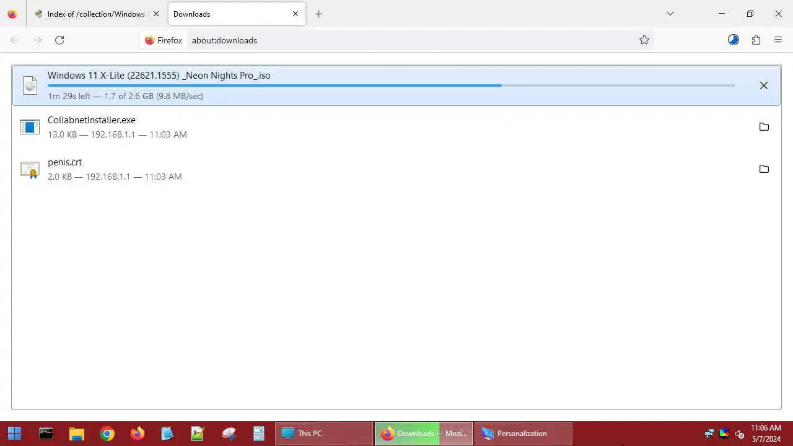The height and width of the screenshot is (446, 793).
Task: Show CollabnetInstaller.exe in its folder
Action: [x=764, y=127]
